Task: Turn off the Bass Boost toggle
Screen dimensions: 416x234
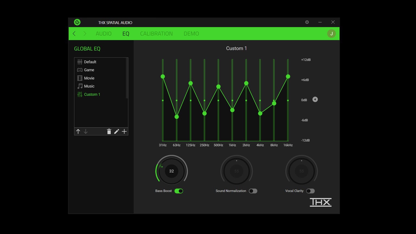Action: click(x=179, y=191)
